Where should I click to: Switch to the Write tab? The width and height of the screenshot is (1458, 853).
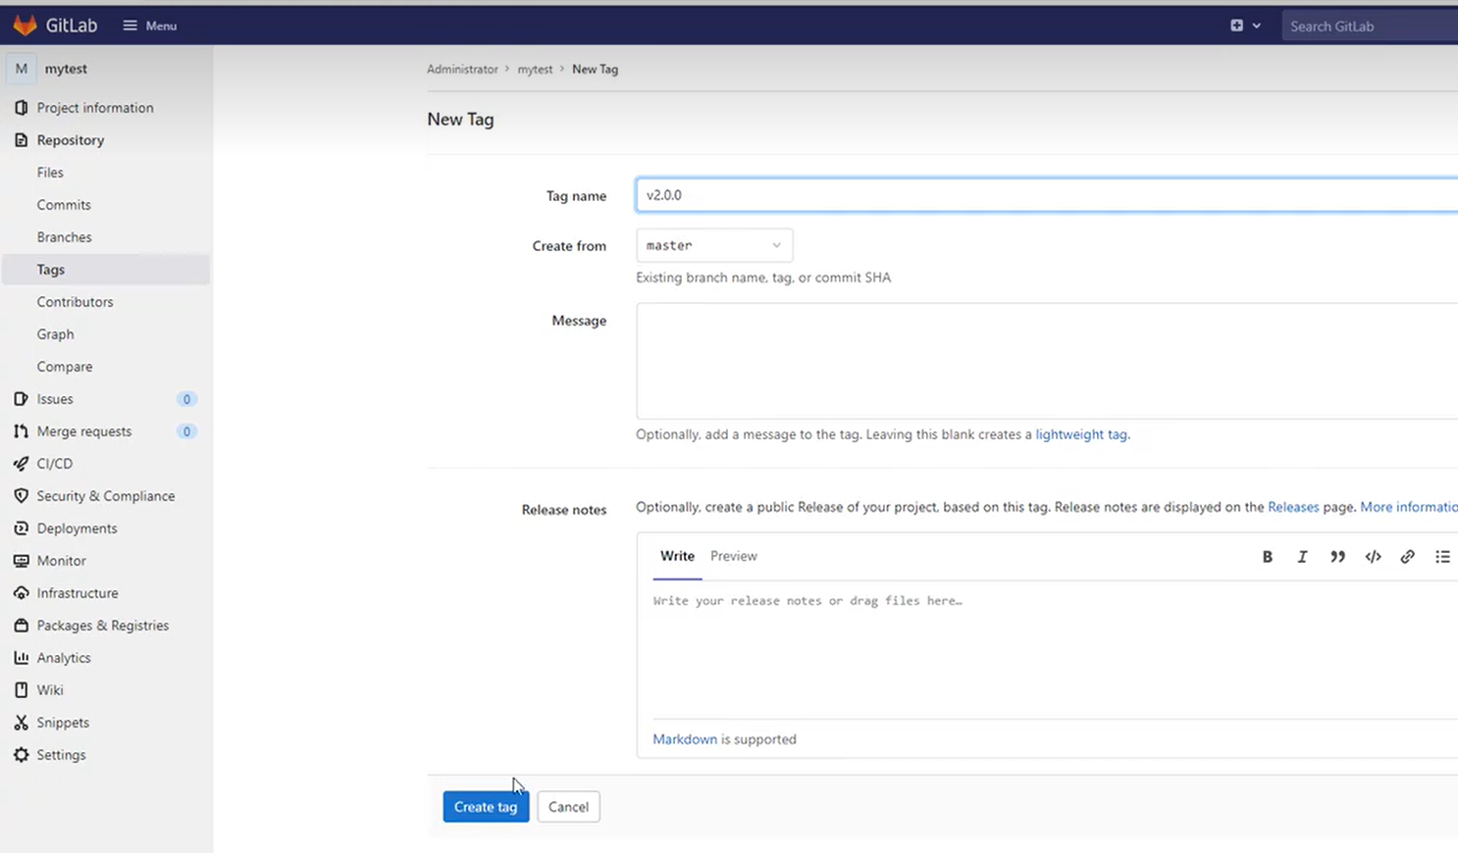677,556
